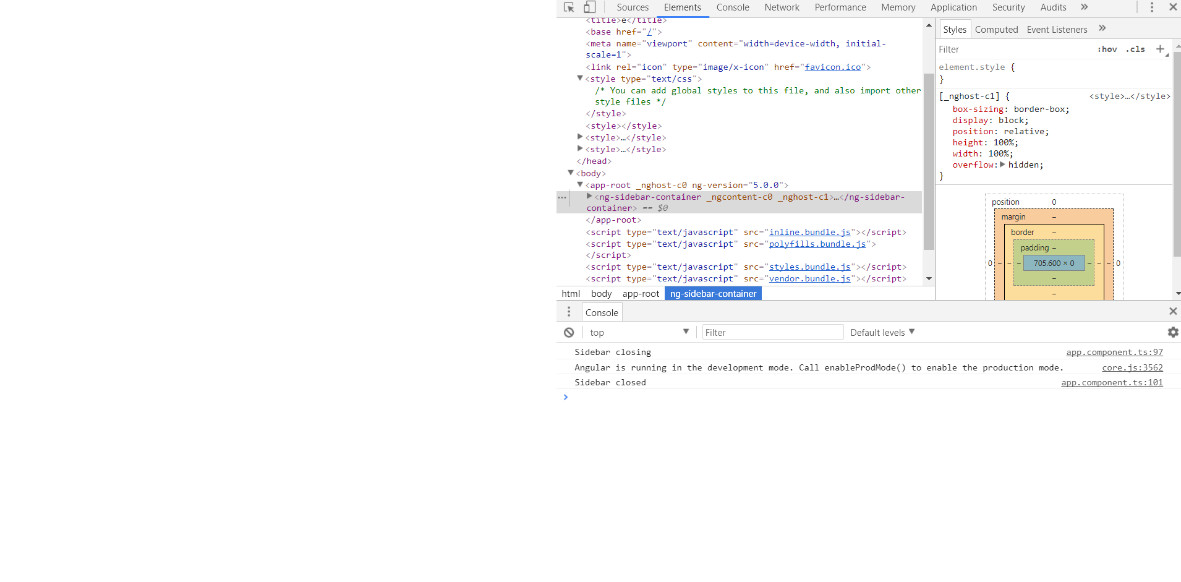The image size is (1181, 582).
Task: Open the console drawer three-dot menu
Action: [x=568, y=312]
